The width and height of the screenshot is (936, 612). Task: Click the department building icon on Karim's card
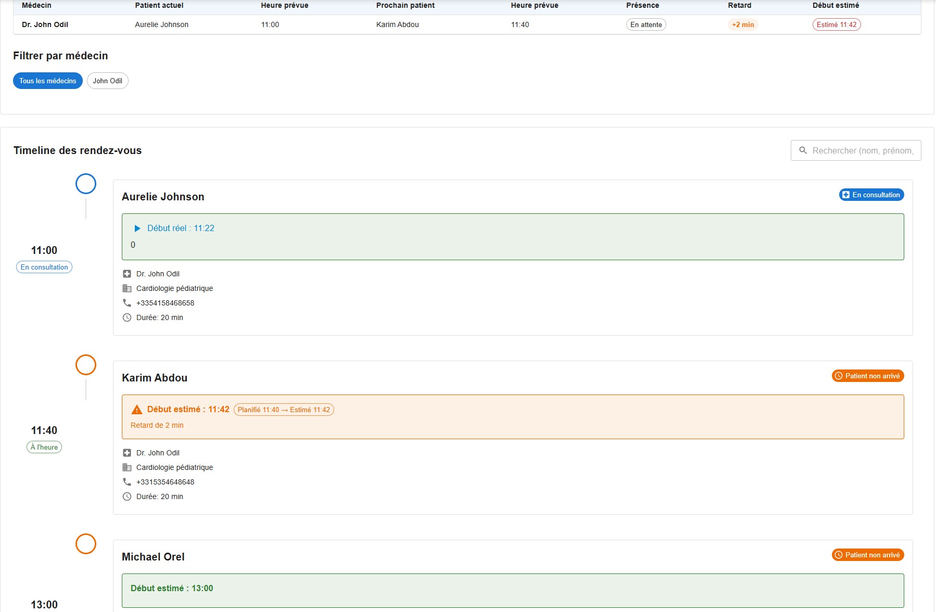(x=127, y=467)
